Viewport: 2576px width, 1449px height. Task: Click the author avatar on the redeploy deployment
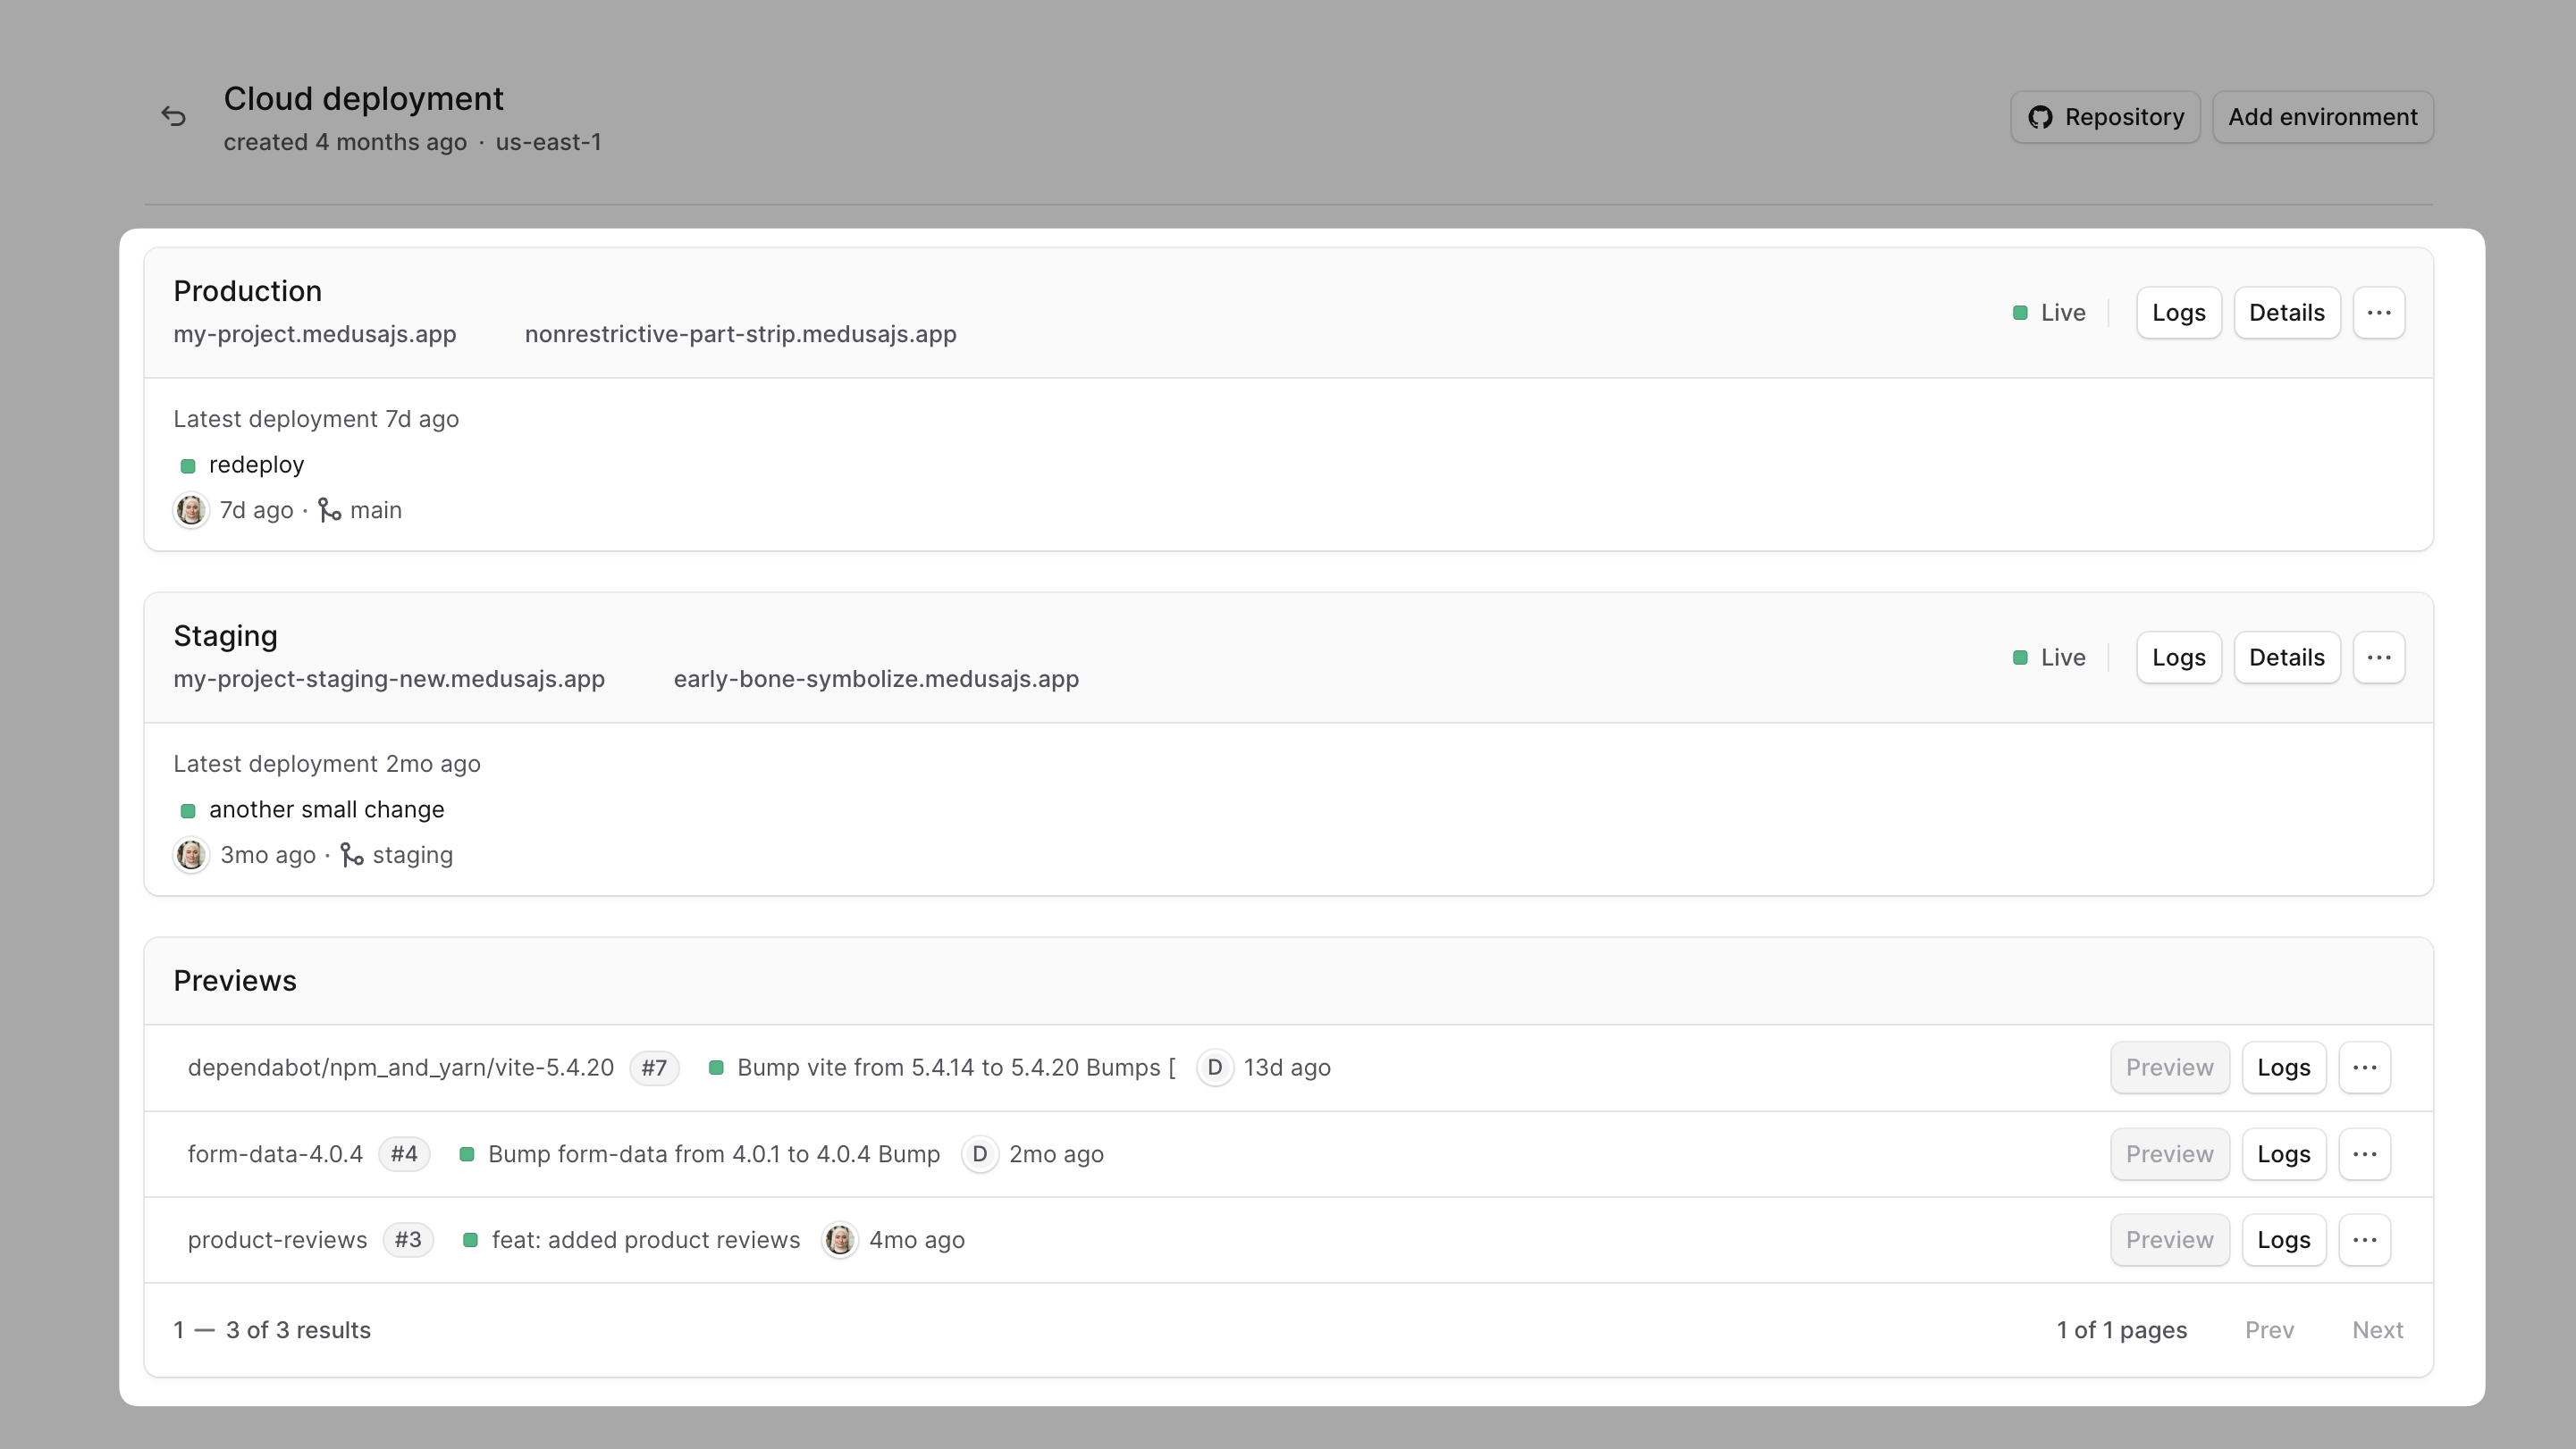click(x=190, y=509)
